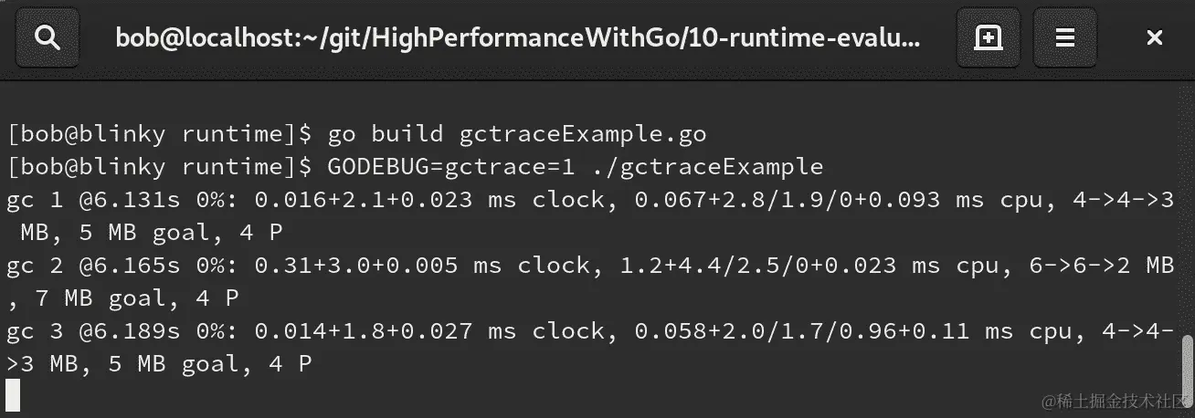Viewport: 1195px width, 418px height.
Task: Click the vertical scrollbar thumb
Action: [x=1186, y=361]
